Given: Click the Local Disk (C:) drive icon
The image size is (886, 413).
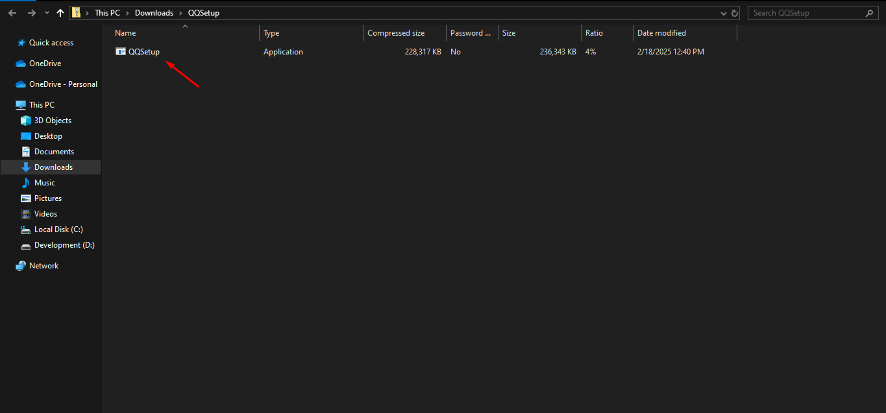Looking at the screenshot, I should (26, 230).
